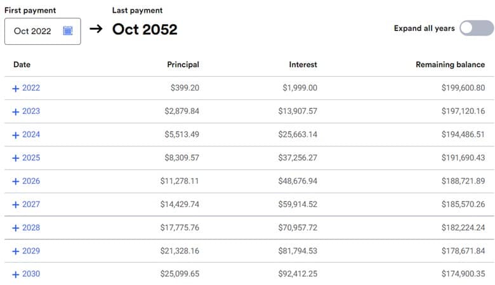Click the plus icon beside 2029
Screen dimensions: 495x285
click(x=16, y=251)
